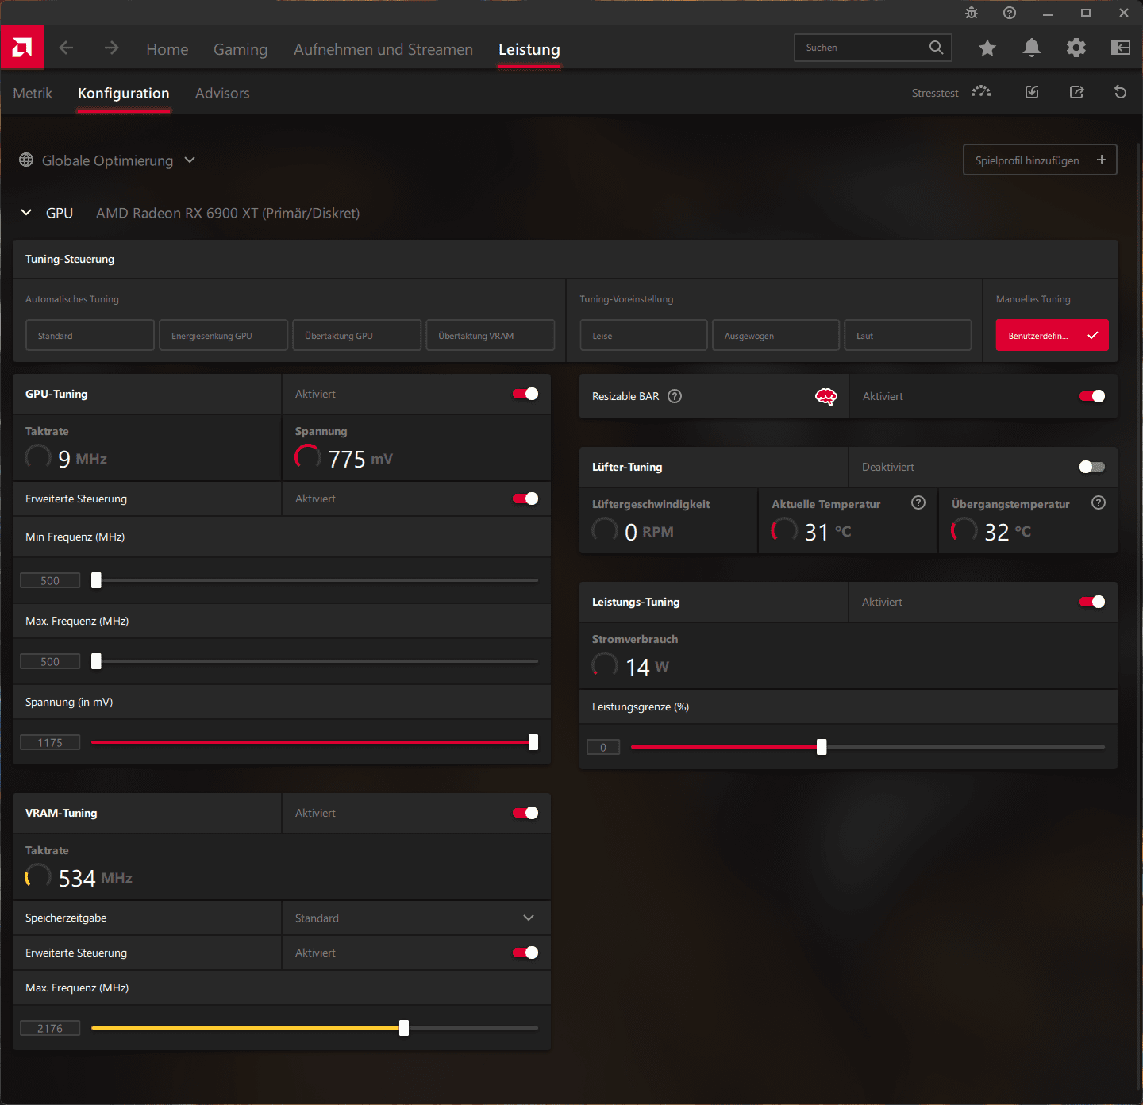The height and width of the screenshot is (1105, 1143).
Task: Open the bug report icon
Action: (x=972, y=13)
